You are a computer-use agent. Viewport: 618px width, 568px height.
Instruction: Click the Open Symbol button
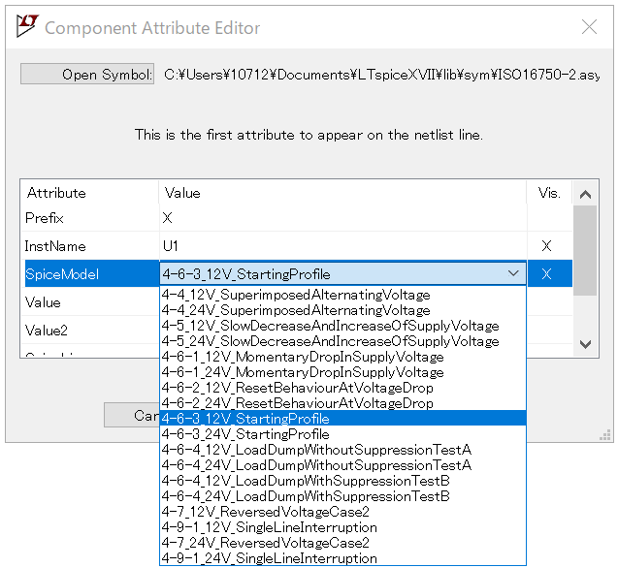tap(87, 74)
